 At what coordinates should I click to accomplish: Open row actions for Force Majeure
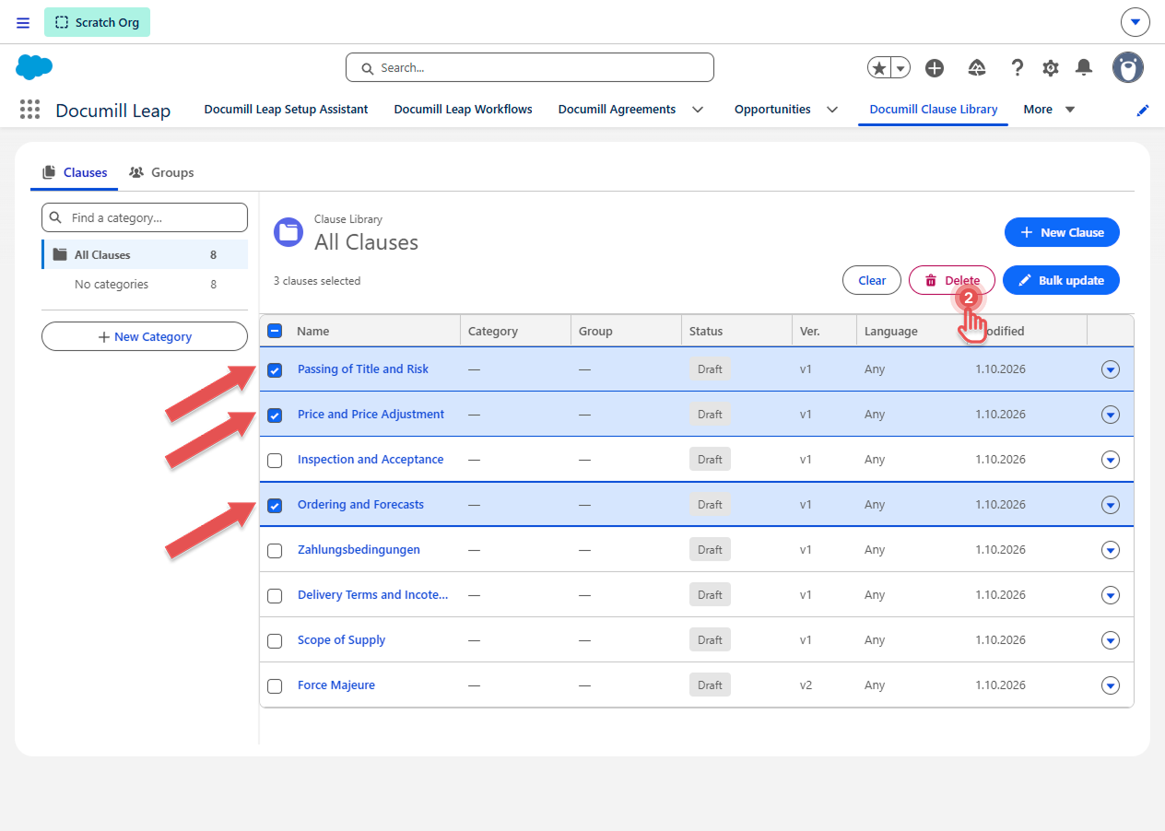pyautogui.click(x=1111, y=685)
